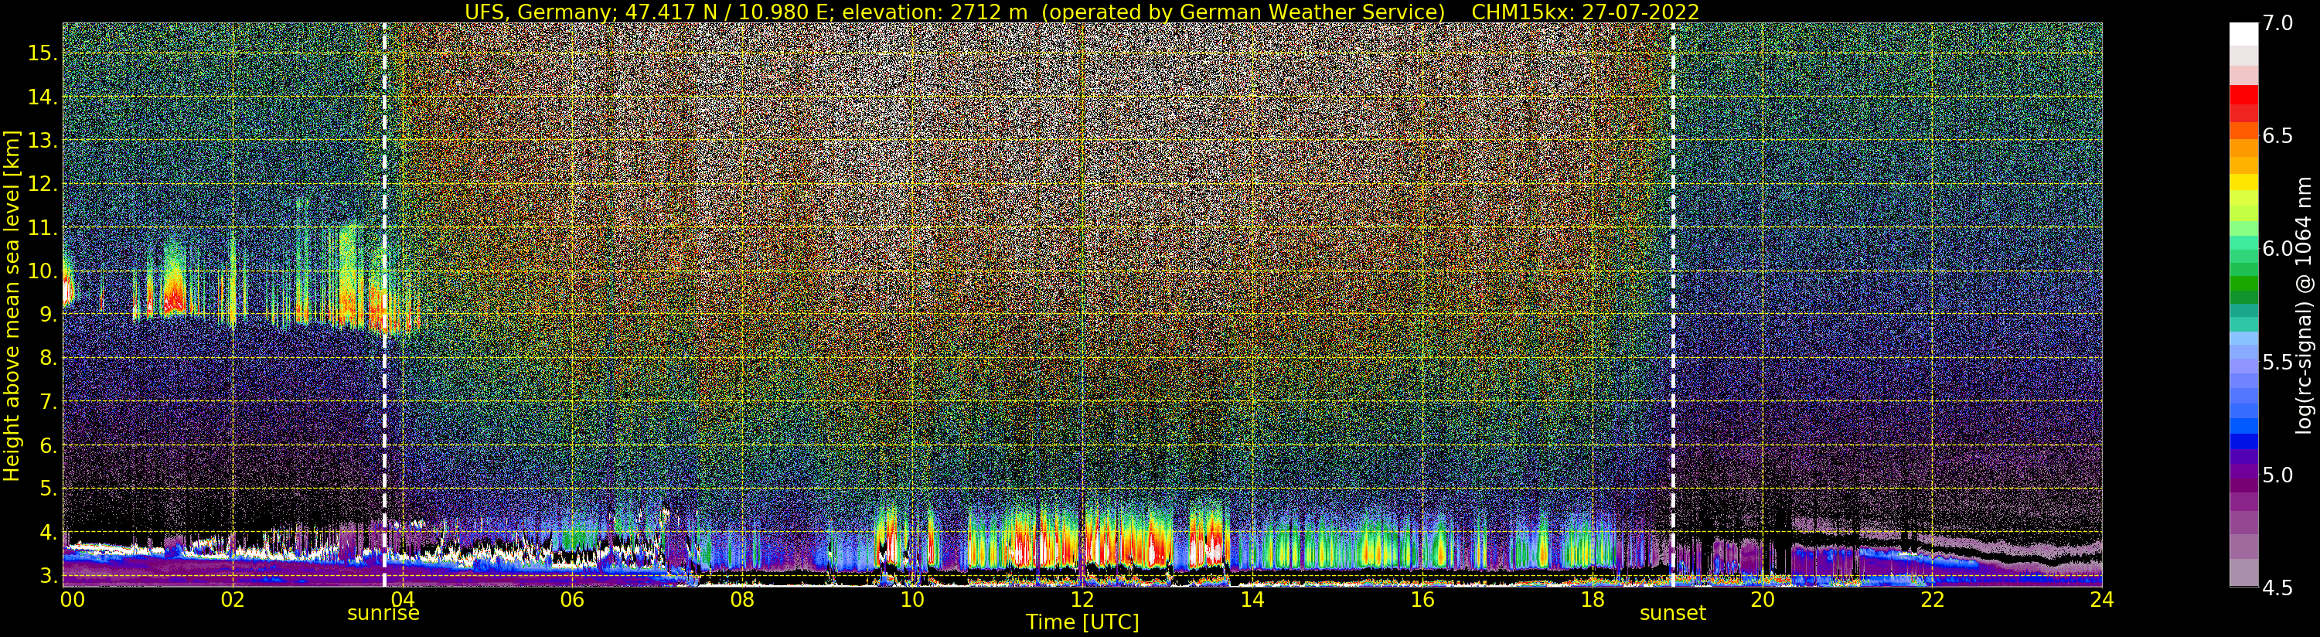
Task: Click the white dashed sunrise line
Action: click(384, 305)
